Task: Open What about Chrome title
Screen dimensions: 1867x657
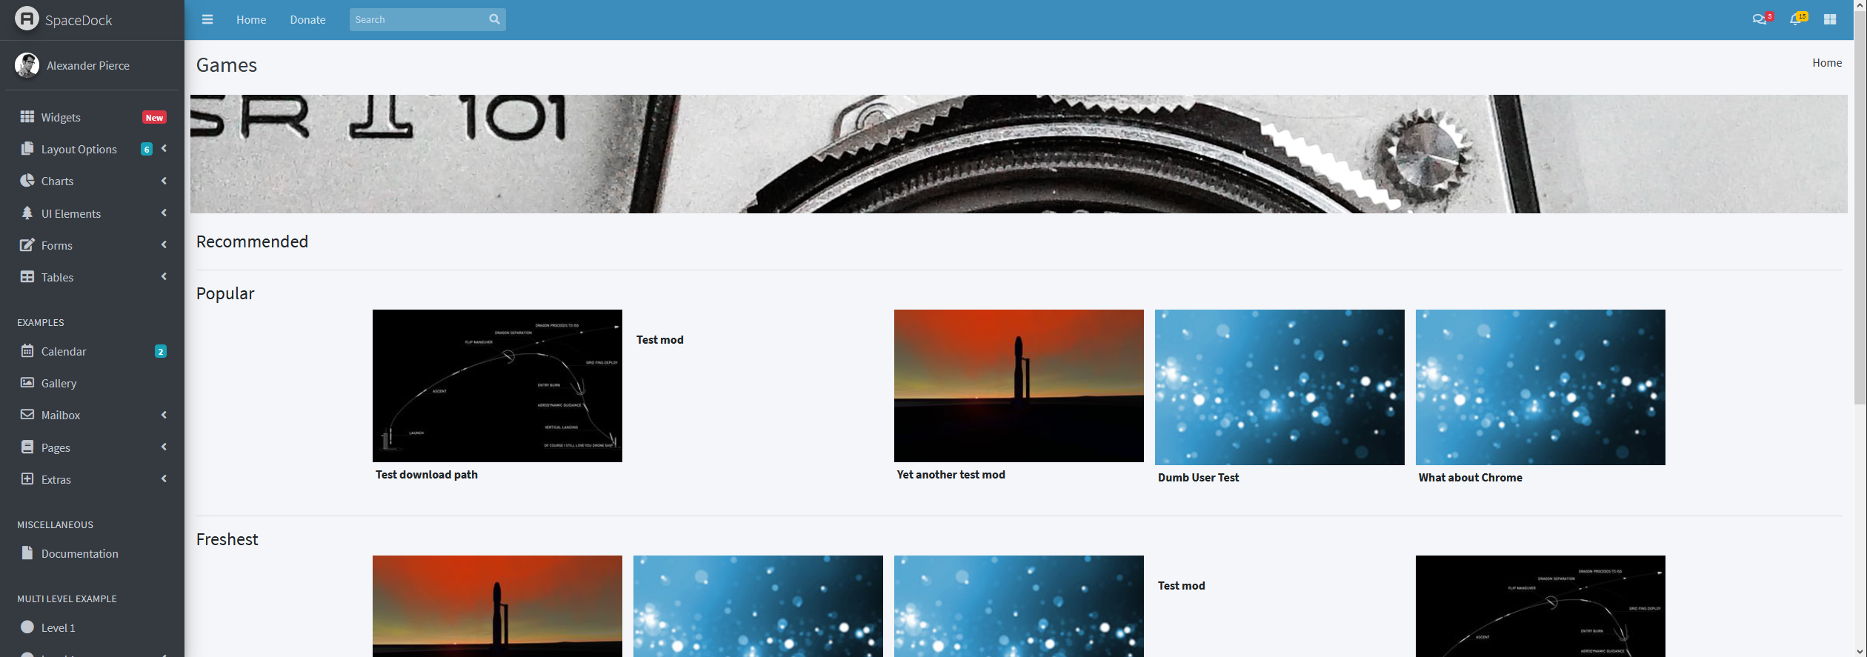Action: point(1470,477)
